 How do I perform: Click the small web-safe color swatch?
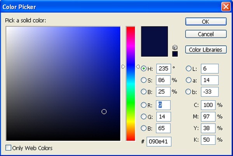pos(175,54)
